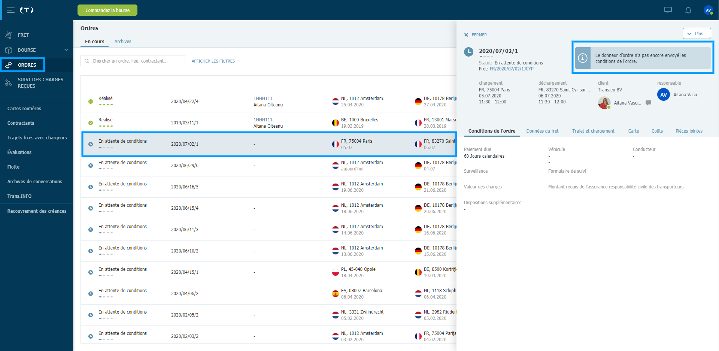Click the X icon next to FERMER
The image size is (719, 351).
[x=466, y=35]
